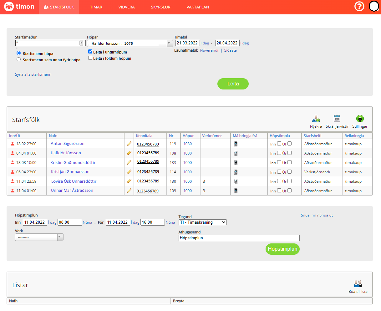
Task: Enable Leita í földum hópum checkbox
Action: click(x=90, y=58)
